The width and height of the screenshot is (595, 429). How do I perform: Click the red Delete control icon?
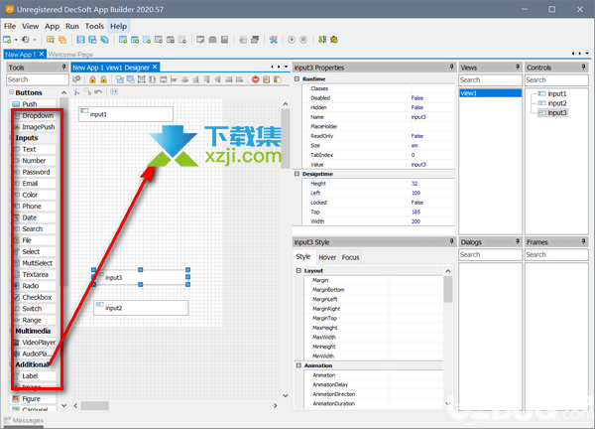coord(256,79)
